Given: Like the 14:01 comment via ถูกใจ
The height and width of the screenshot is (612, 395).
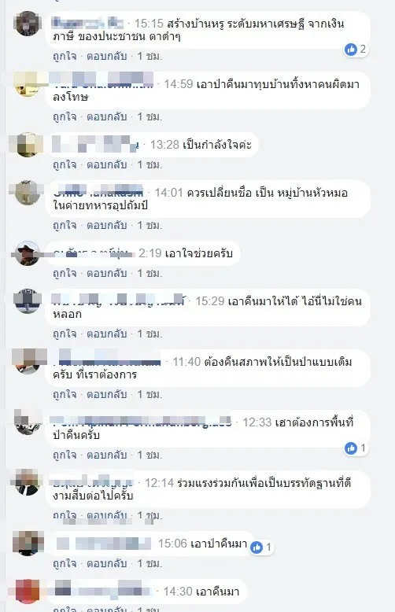Looking at the screenshot, I should (65, 225).
